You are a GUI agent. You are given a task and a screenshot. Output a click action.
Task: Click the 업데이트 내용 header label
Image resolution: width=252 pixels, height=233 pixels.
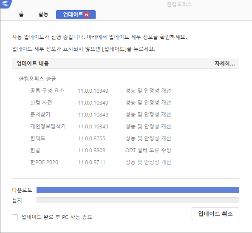(x=33, y=63)
